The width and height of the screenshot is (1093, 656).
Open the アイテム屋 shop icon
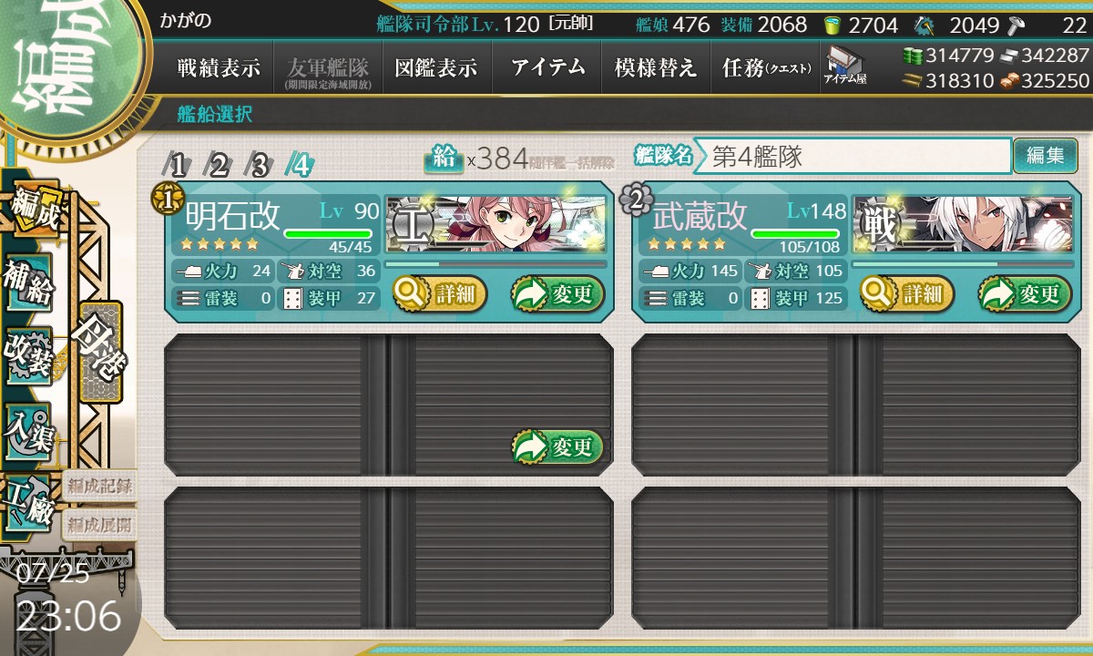pos(844,67)
